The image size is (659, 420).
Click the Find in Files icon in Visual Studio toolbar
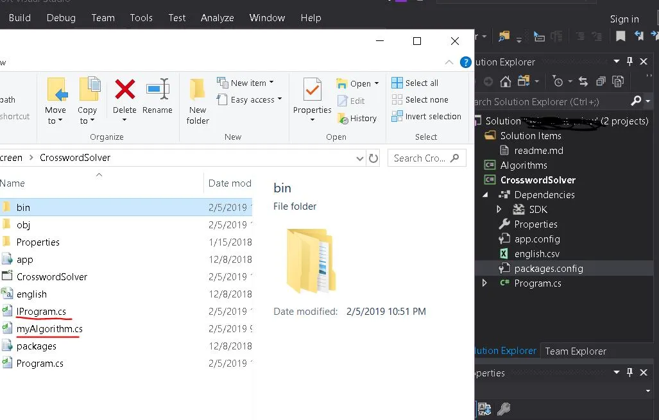504,37
